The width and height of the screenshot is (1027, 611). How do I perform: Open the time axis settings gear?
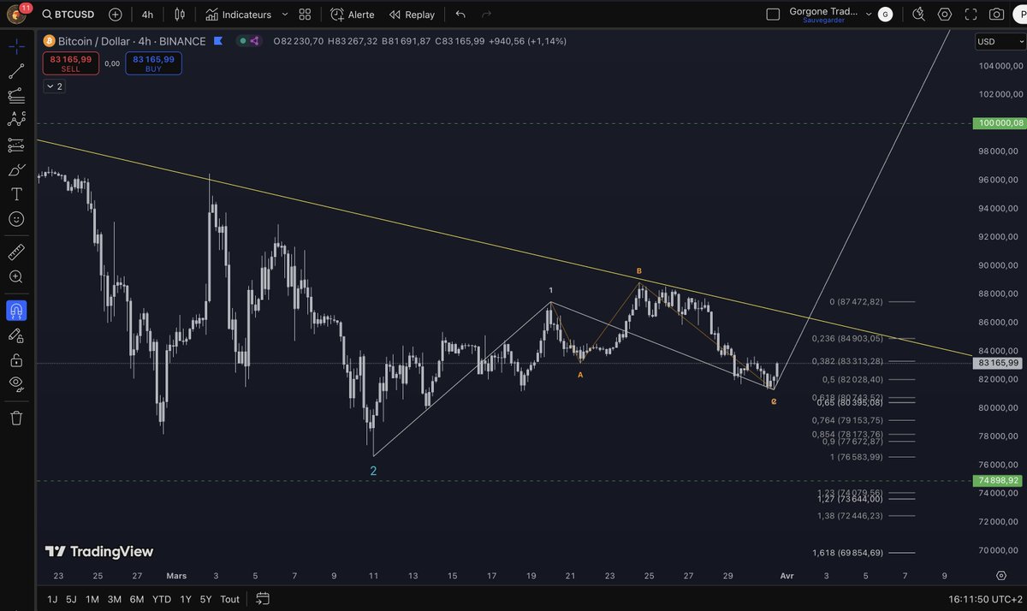coord(1000,576)
